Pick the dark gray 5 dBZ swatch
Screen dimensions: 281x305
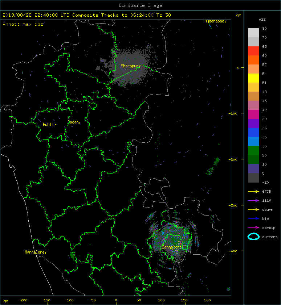click(x=253, y=178)
